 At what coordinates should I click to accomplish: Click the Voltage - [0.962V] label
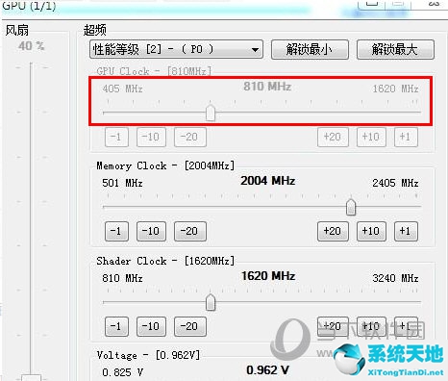(148, 355)
